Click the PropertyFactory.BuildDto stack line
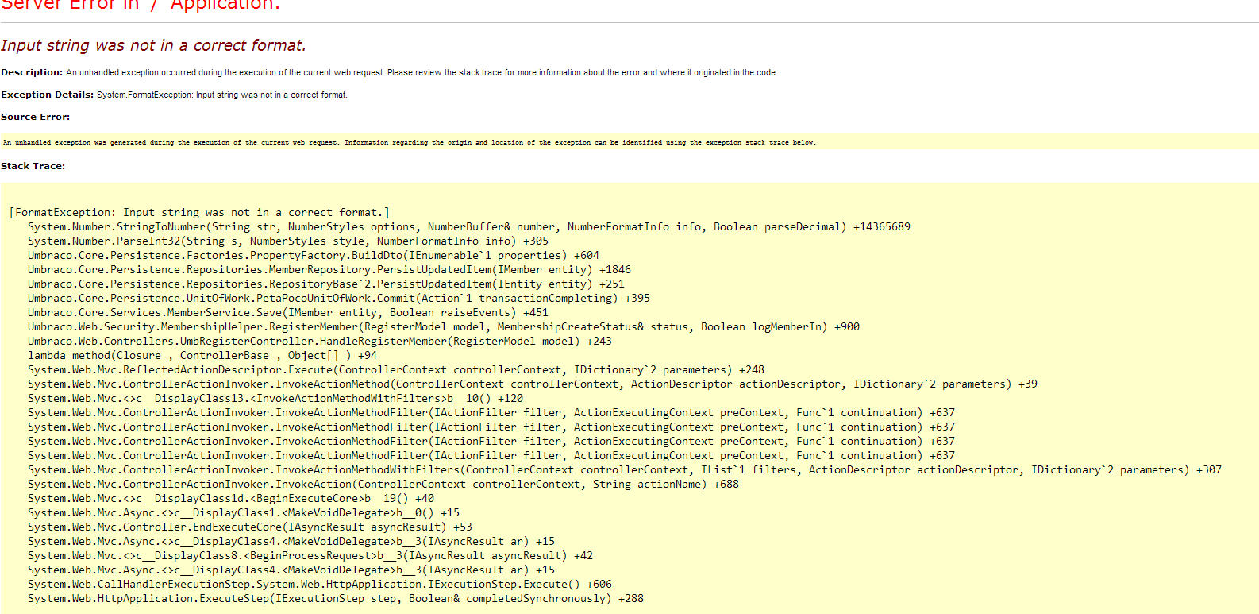The height and width of the screenshot is (614, 1259). (314, 255)
